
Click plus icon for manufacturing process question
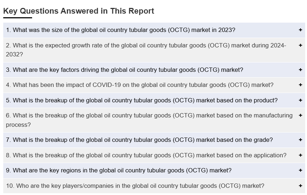click(300, 116)
